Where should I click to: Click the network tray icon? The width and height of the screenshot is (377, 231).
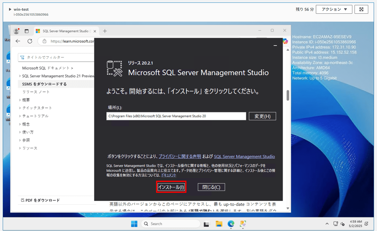coord(336,224)
